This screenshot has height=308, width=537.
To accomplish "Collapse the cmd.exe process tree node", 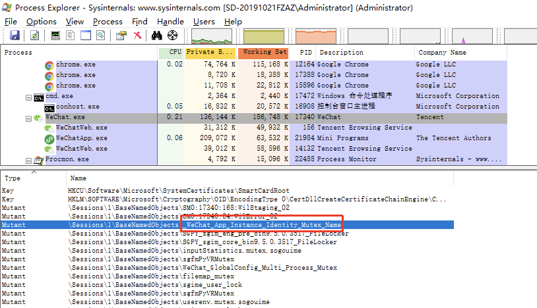I will (28, 97).
